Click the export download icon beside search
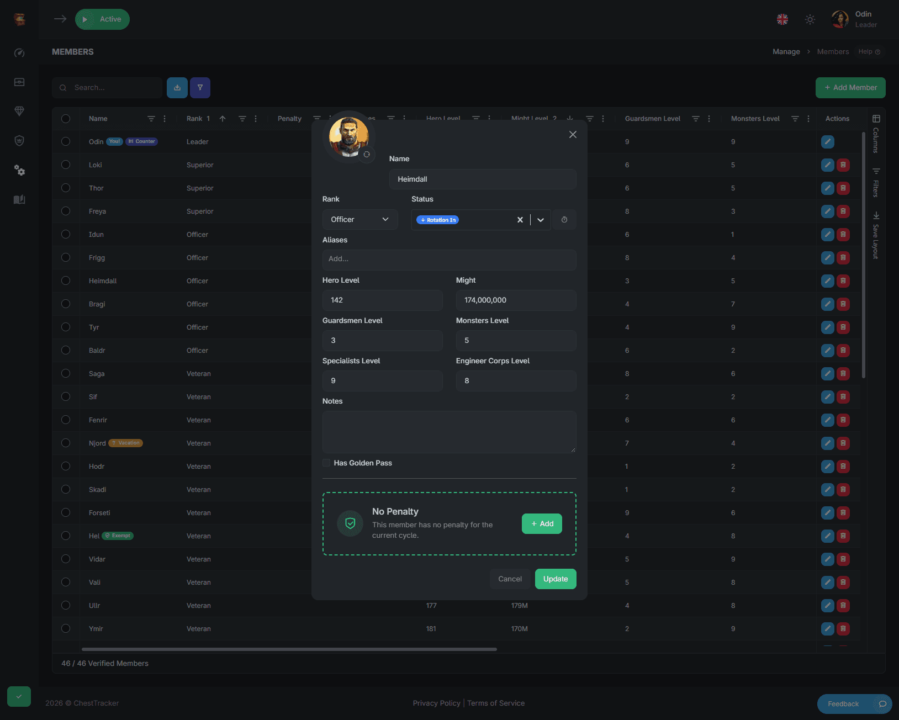 point(177,88)
